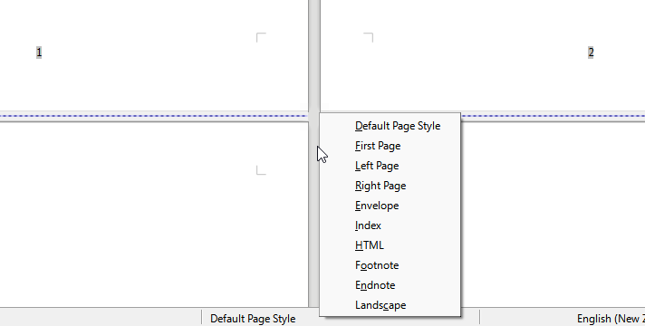Place cursor in blank lower-left page
The image size is (645, 326).
tap(154, 214)
